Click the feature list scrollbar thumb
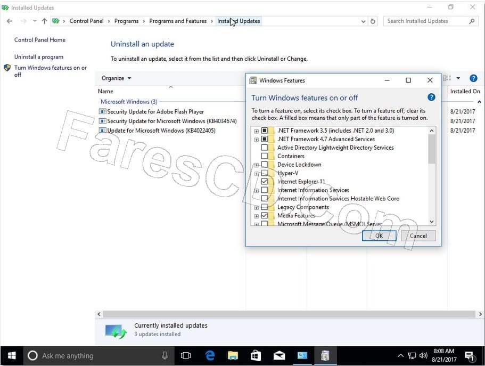The height and width of the screenshot is (366, 485). (431, 149)
